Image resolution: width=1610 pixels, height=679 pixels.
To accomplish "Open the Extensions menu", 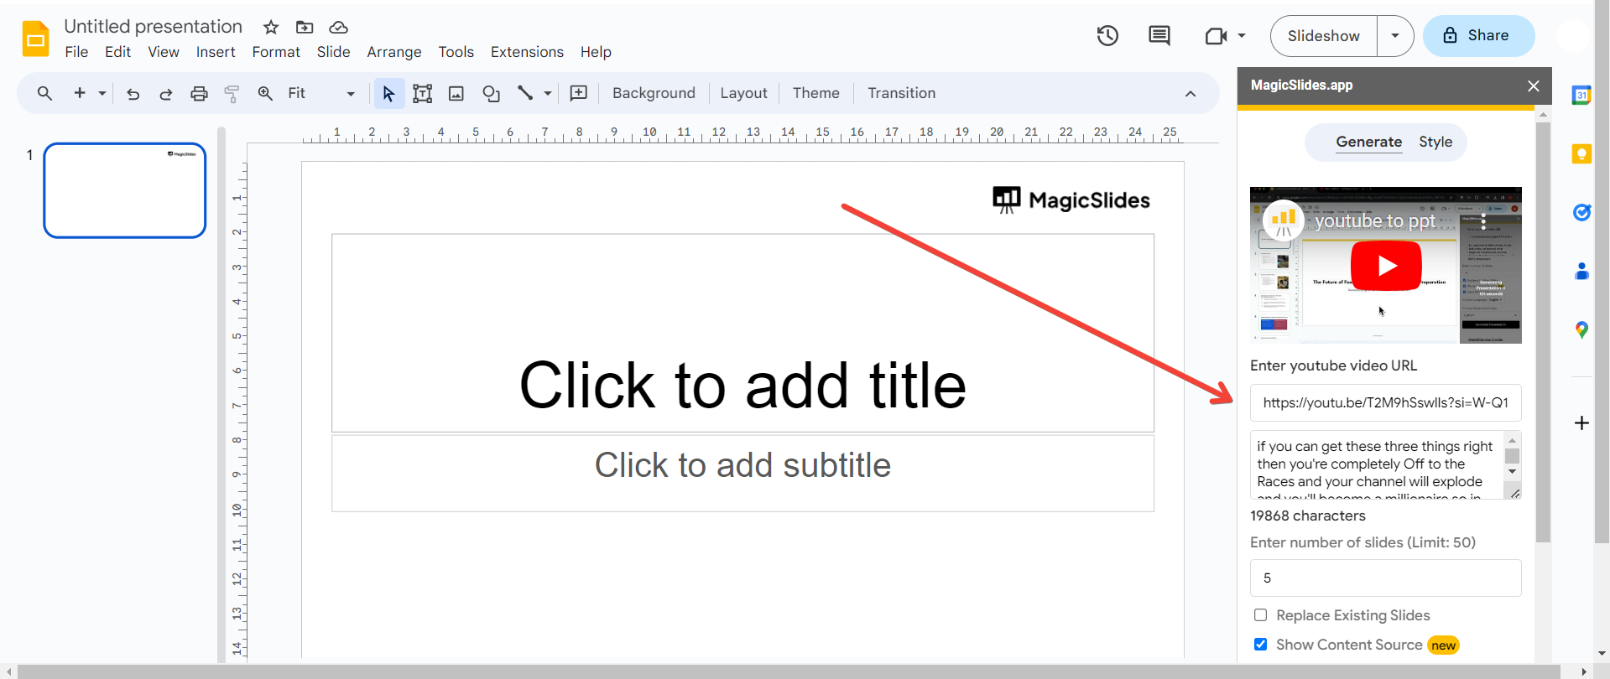I will pos(527,52).
